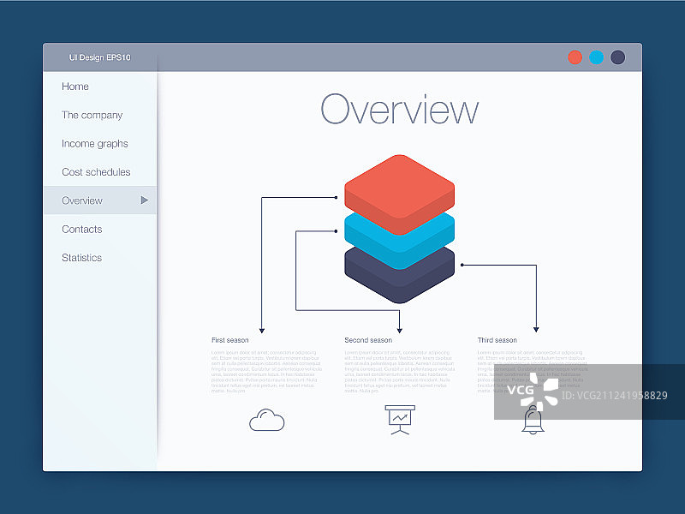Viewport: 685px width, 514px height.
Task: Click the presentation chart icon
Action: (399, 419)
